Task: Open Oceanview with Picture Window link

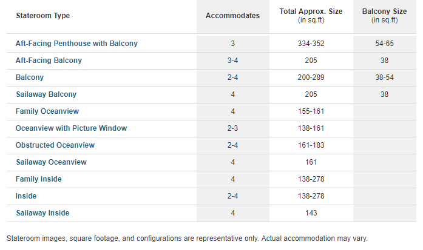Action: tap(71, 128)
